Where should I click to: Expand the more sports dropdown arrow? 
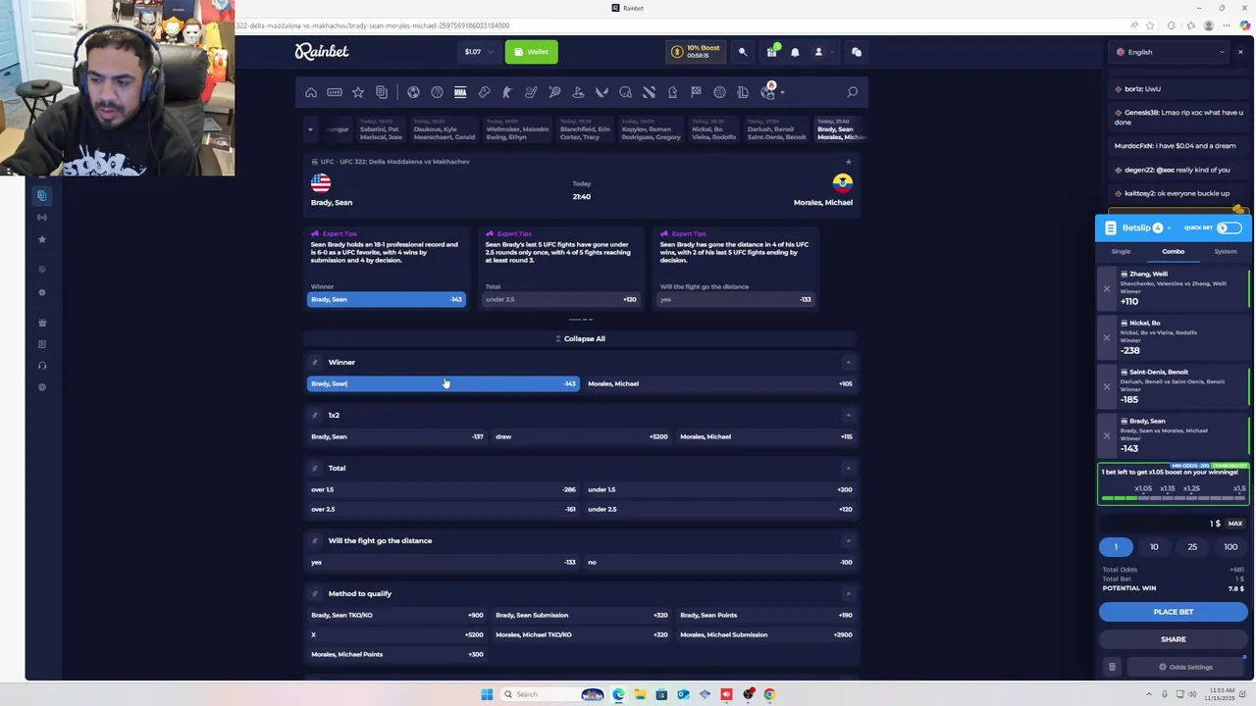pos(782,93)
